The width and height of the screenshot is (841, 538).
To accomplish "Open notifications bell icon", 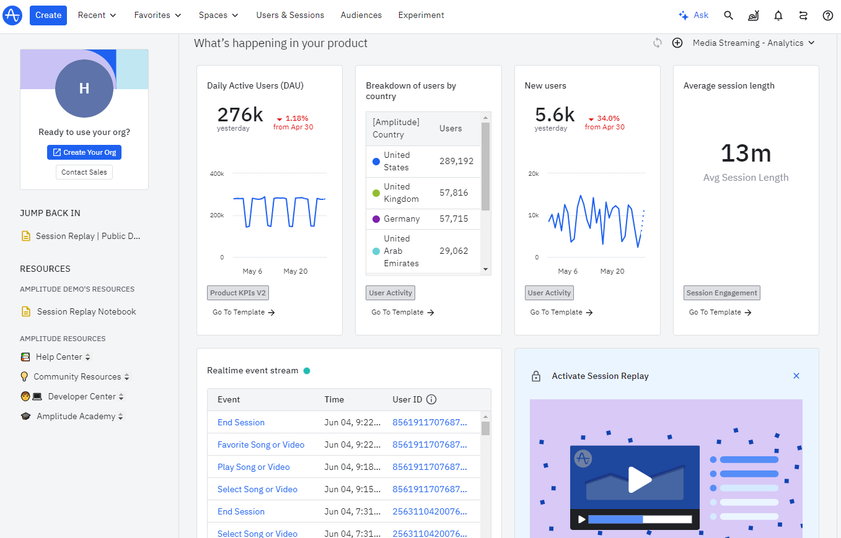I will 778,15.
